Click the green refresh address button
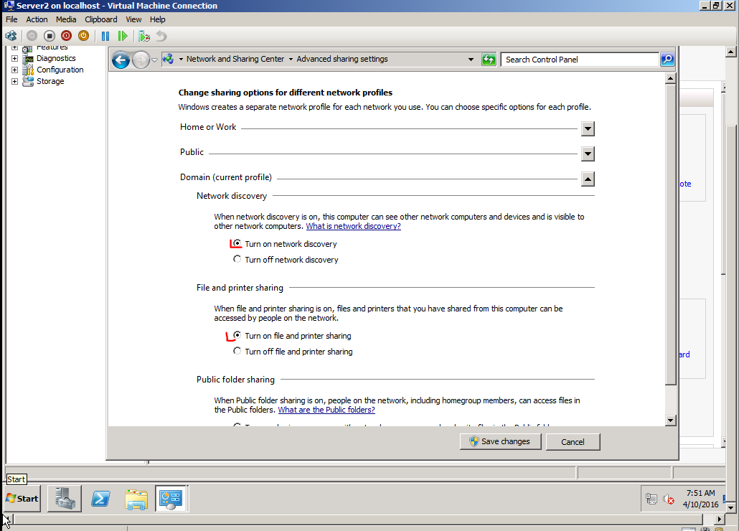Screen dimensions: 739x531 [489, 60]
